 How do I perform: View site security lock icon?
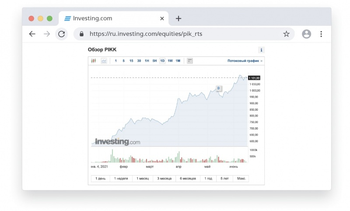82,34
